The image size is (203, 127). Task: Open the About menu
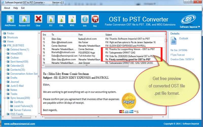click(x=7, y=8)
